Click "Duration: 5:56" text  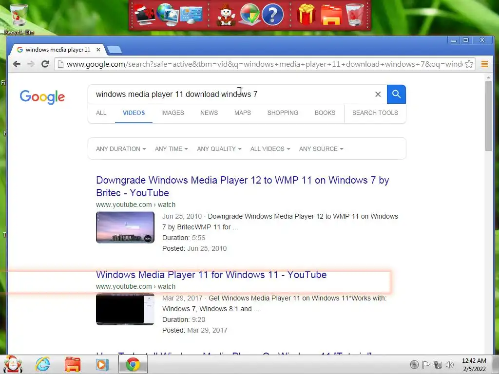[184, 238]
